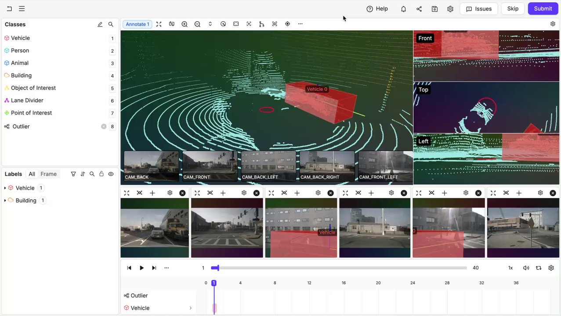Click the Outlier row in the timeline
Viewport: 561px width, 316px height.
point(159,296)
